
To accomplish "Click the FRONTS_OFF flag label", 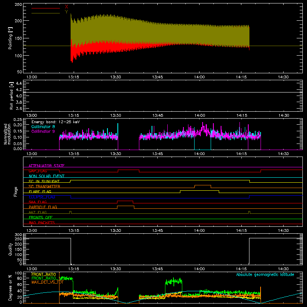I will tap(41, 217).
